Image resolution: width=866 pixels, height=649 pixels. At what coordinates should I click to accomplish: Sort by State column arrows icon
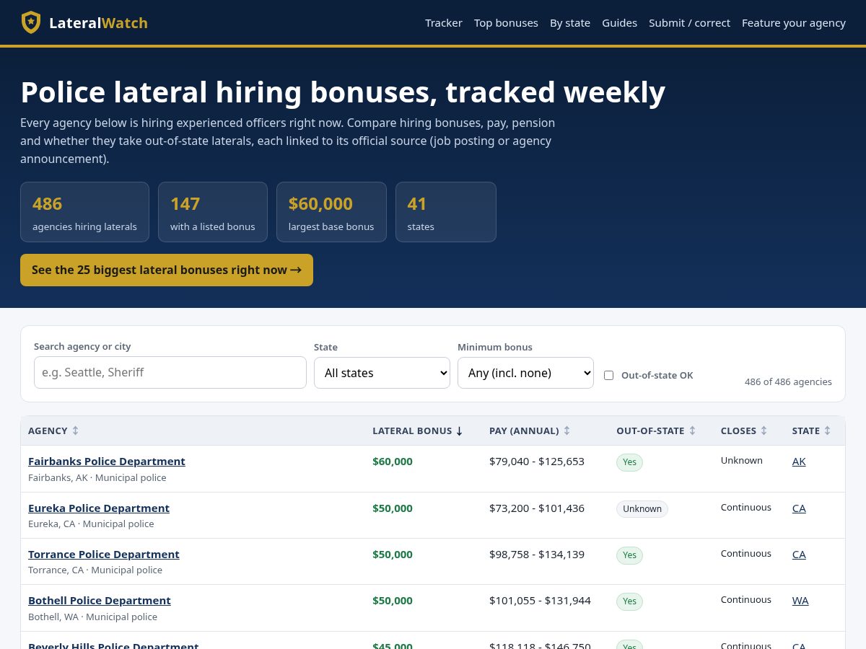[x=827, y=431]
